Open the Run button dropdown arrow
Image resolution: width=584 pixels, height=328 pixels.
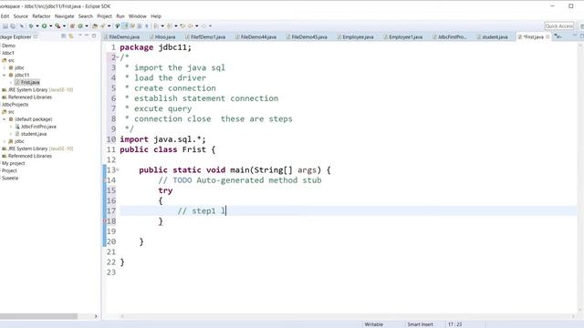coord(51,26)
